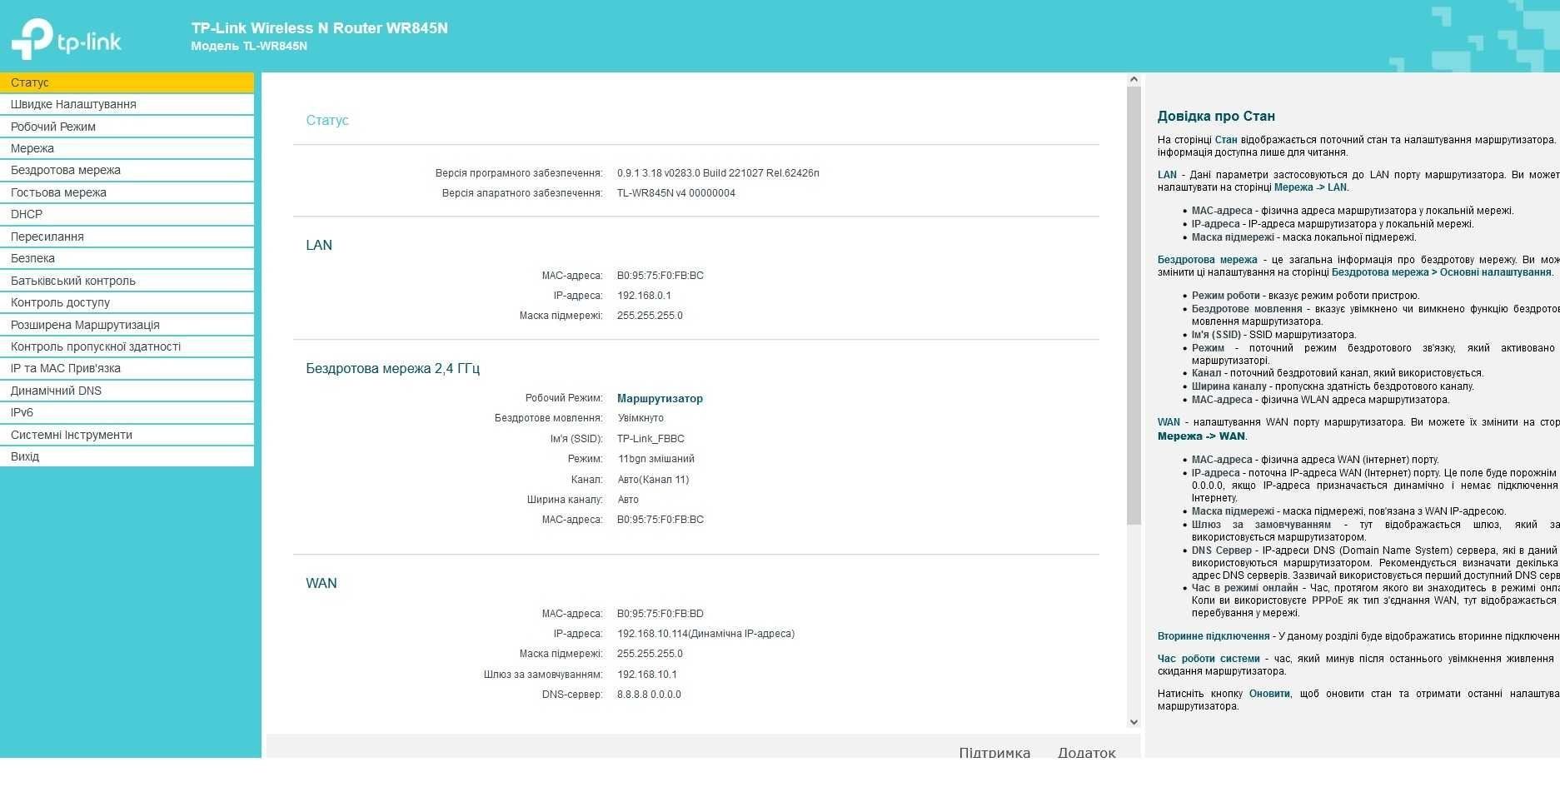Open the Статус menu item

(x=127, y=82)
